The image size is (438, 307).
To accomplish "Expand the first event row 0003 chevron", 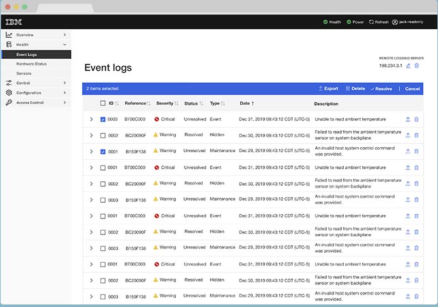I will coord(91,119).
